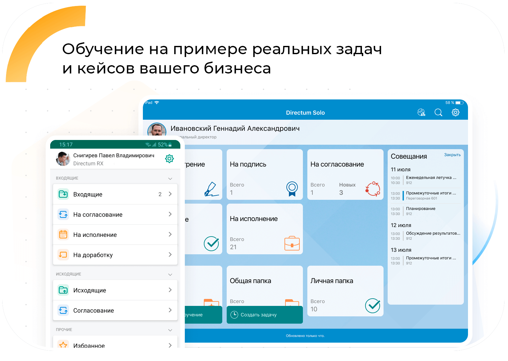This screenshot has height=361, width=508.
Task: Open the 11 июля Промежуточные итоги meeting
Action: (x=426, y=196)
